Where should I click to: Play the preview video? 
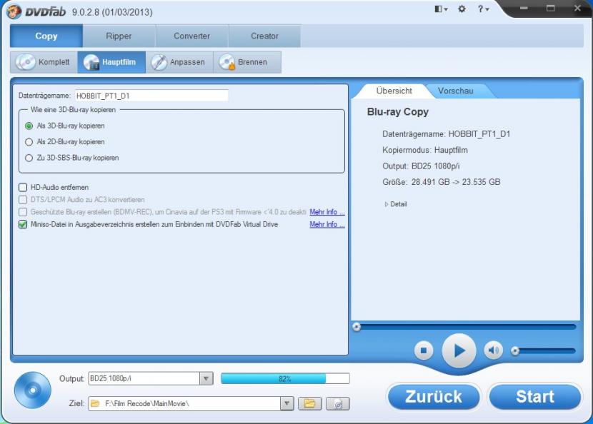(x=459, y=350)
